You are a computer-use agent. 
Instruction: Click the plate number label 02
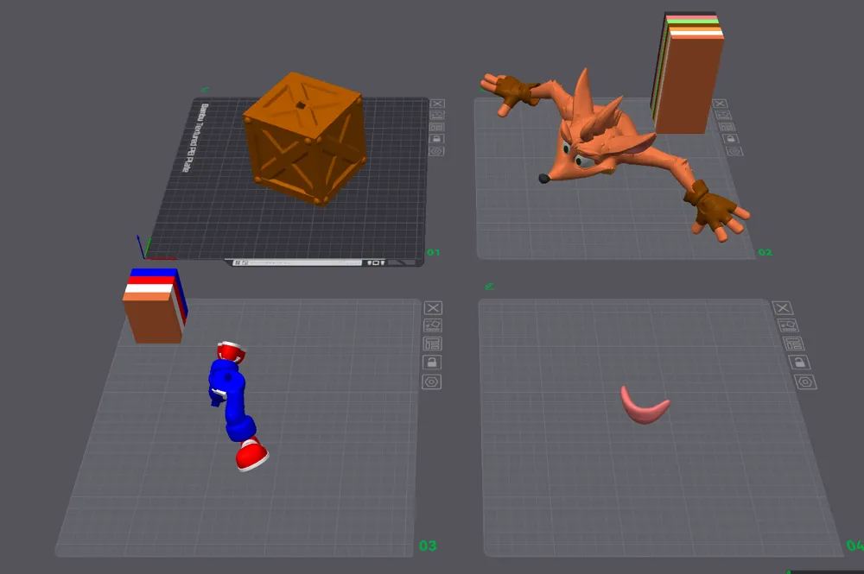click(766, 253)
